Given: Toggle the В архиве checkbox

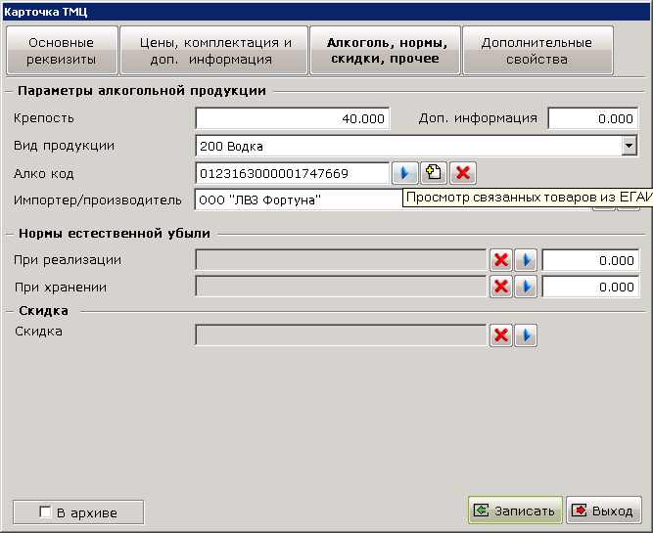Looking at the screenshot, I should (45, 511).
